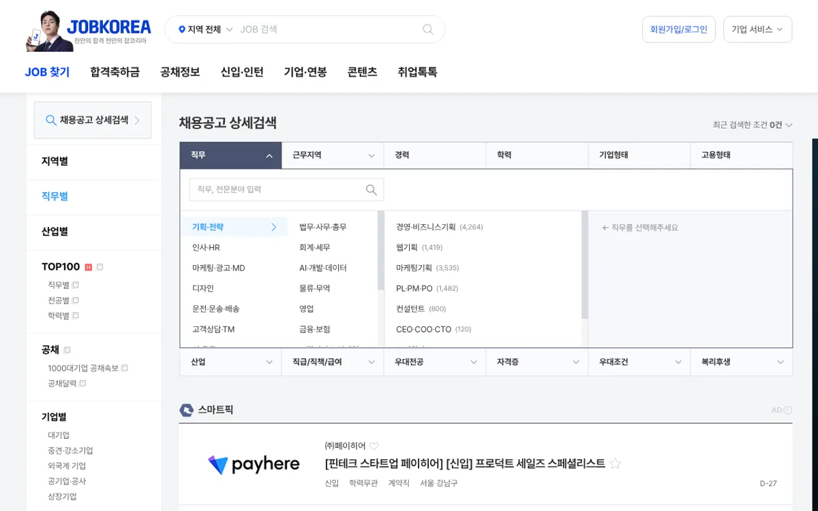This screenshot has width=818, height=511.
Task: Open the 공채정보 menu
Action: [x=180, y=72]
